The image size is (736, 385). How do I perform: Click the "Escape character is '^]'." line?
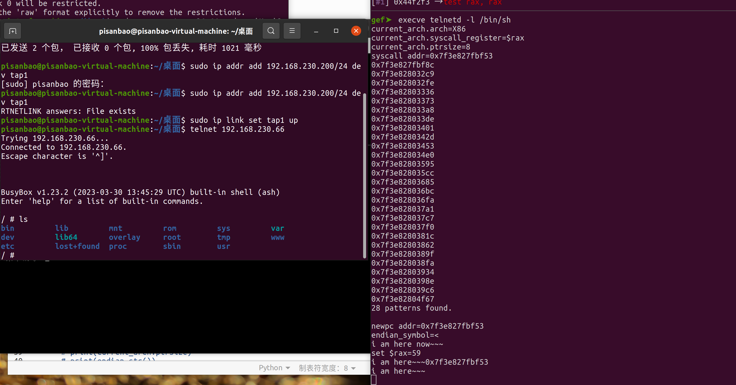(x=57, y=156)
